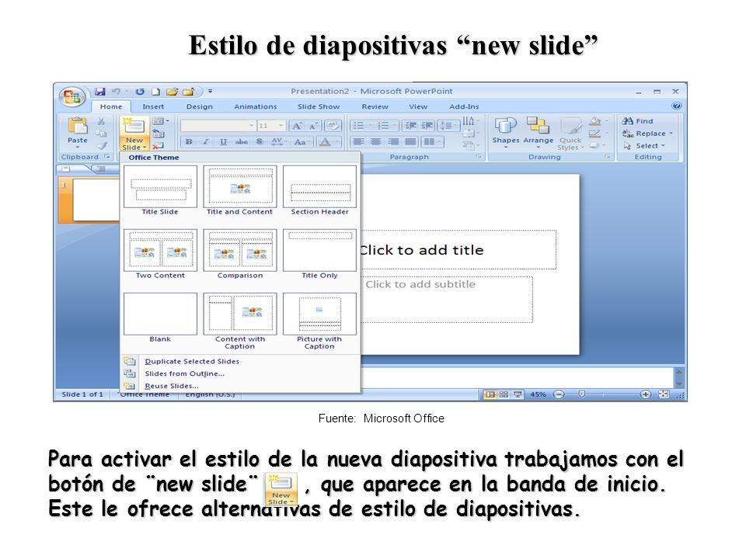Increase font size with the larger A
The width and height of the screenshot is (746, 559).
[x=297, y=126]
